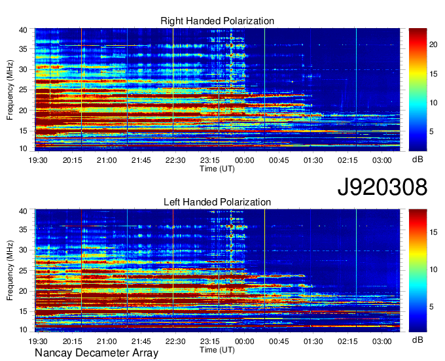Click the left-handed spectrogram plot area

tap(217, 271)
